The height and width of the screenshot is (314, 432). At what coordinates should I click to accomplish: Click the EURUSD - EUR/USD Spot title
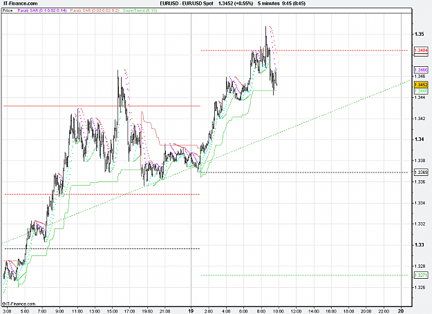point(187,3)
